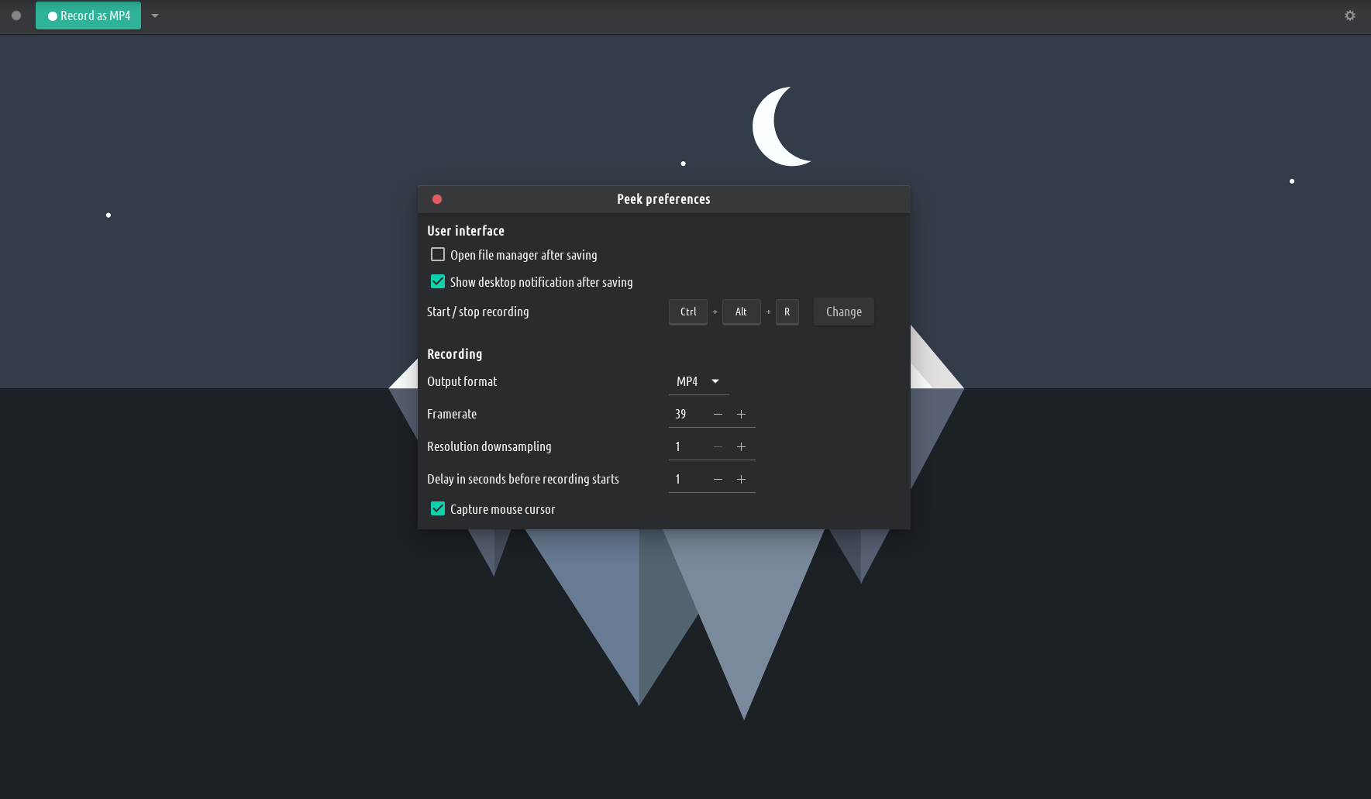Expand the record format arrow menu
1371x799 pixels.
(155, 15)
